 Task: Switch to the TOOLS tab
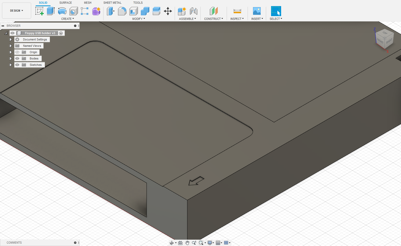pyautogui.click(x=138, y=3)
